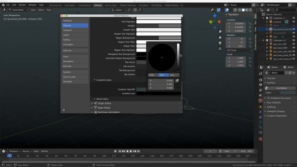Open the Tool properties tab icon
Image resolution: width=297 pixels, height=167 pixels.
(x=261, y=73)
